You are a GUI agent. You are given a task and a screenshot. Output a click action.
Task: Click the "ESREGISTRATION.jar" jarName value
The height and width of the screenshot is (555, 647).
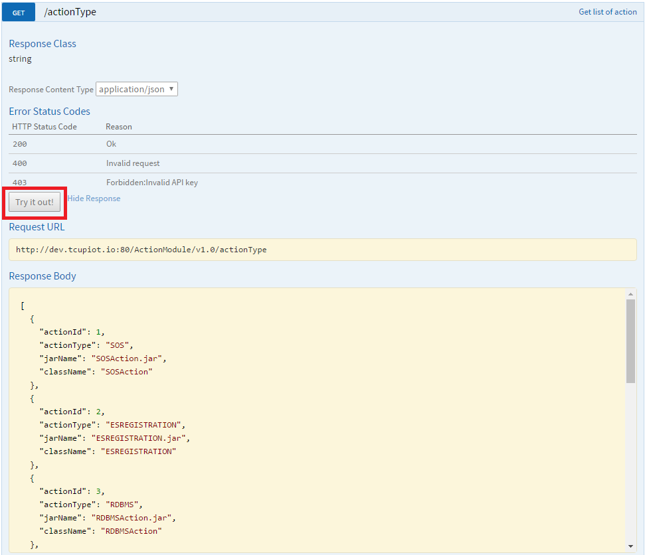(138, 438)
